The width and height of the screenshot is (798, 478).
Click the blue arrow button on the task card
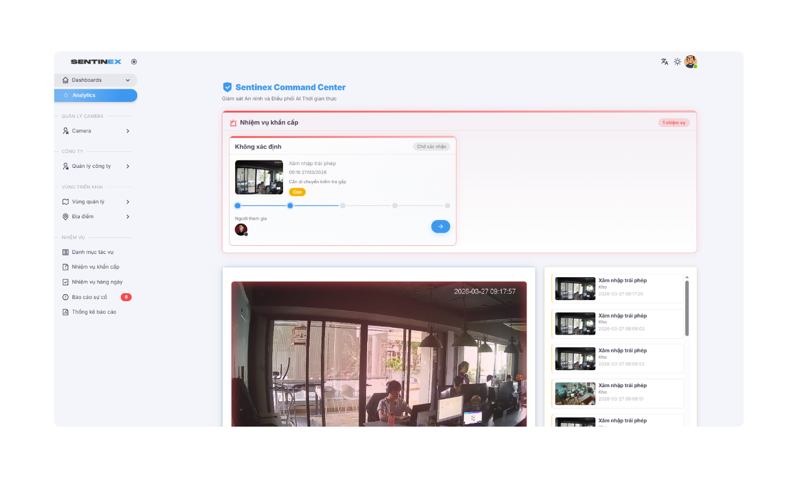pos(440,227)
